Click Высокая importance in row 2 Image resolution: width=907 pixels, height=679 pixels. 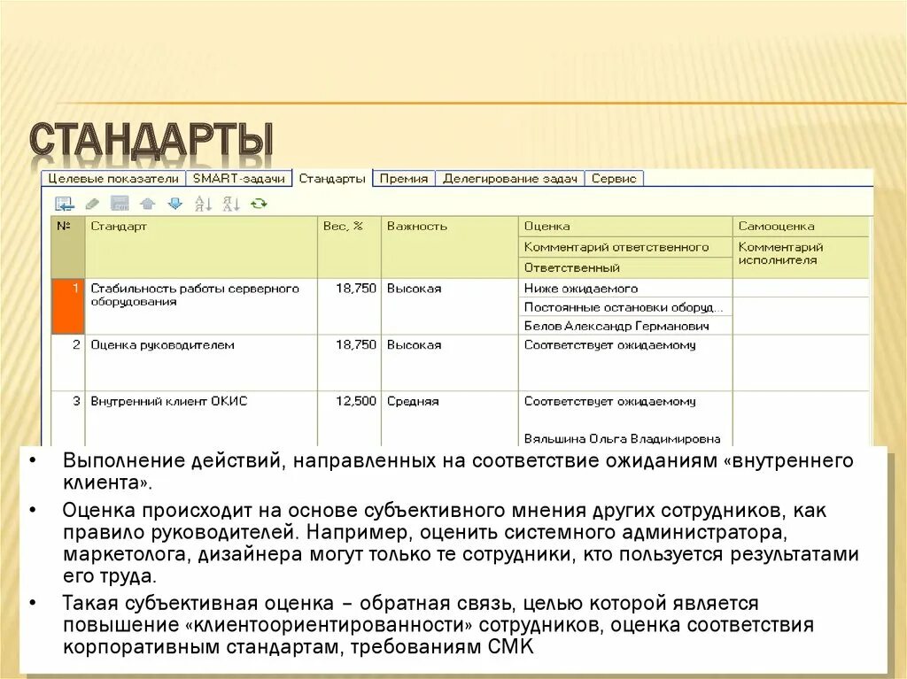(x=450, y=363)
